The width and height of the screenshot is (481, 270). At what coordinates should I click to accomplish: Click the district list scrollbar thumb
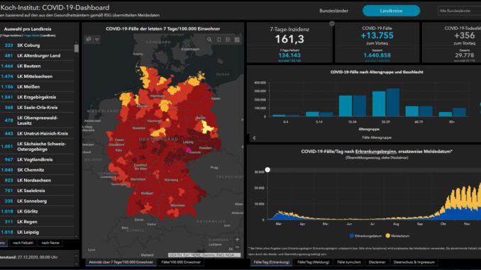(77, 48)
